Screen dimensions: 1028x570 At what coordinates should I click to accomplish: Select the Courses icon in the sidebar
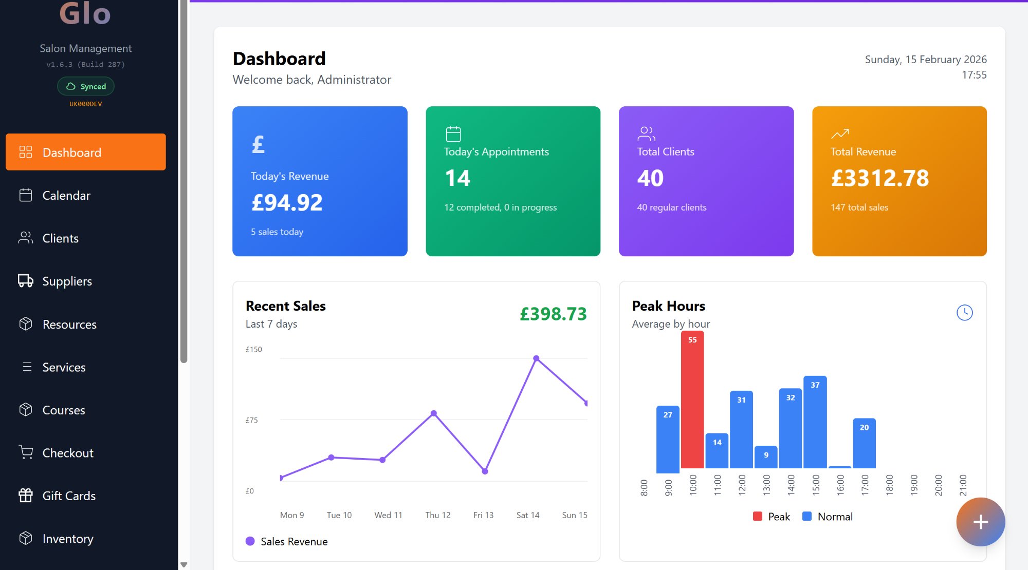(25, 410)
